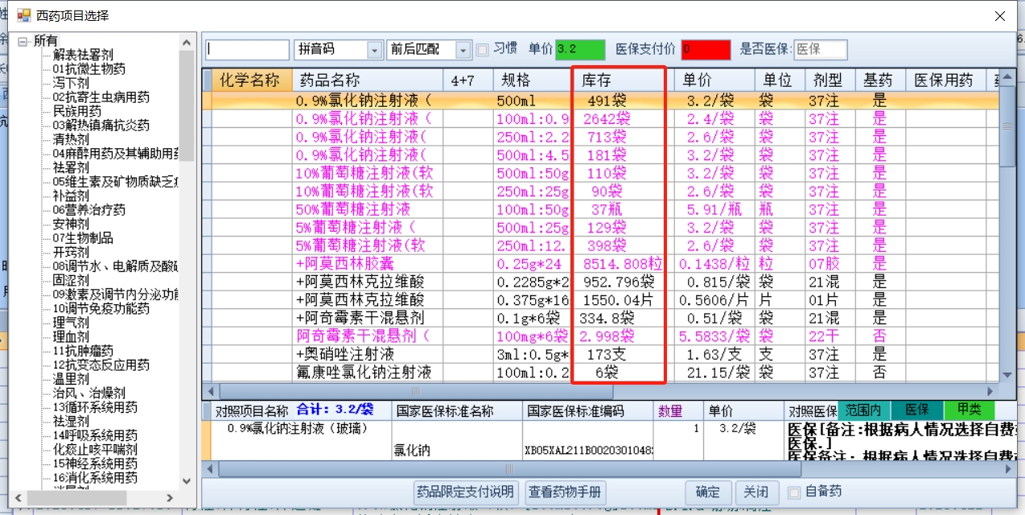Screen dimensions: 1025x515
Task: Toggle the 习惯 checkbox
Action: click(x=483, y=50)
